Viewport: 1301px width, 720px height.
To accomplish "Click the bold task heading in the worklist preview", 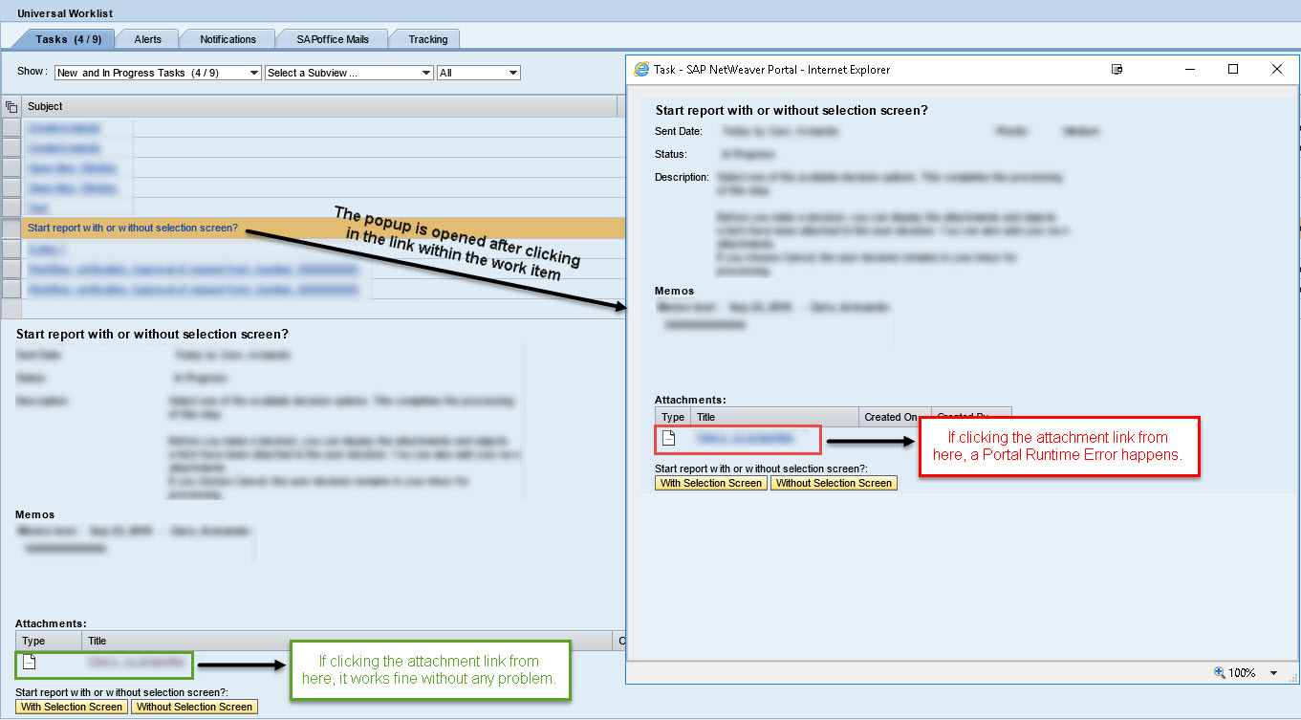I will tap(152, 334).
